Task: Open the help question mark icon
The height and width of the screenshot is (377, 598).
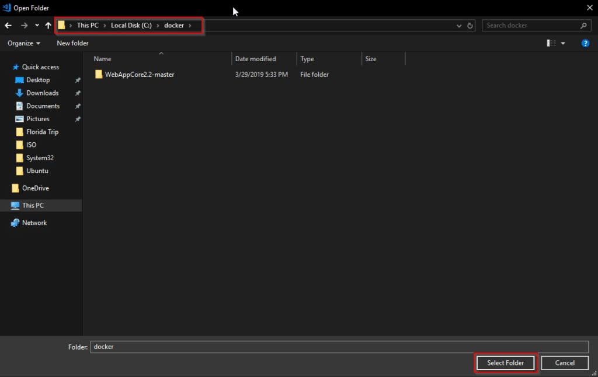Action: pos(585,43)
